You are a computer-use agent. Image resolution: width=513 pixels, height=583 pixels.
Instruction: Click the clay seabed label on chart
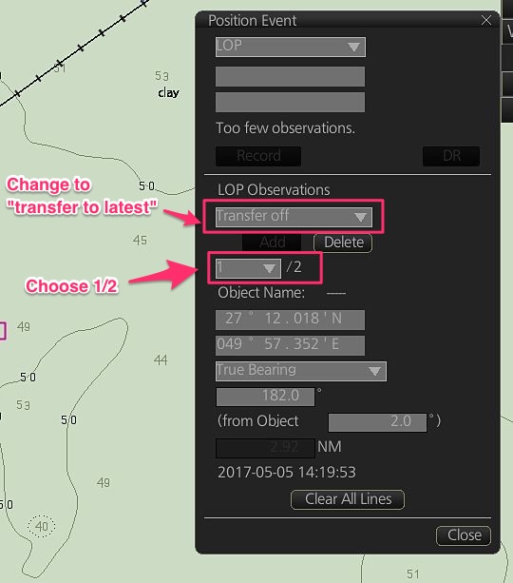(168, 93)
